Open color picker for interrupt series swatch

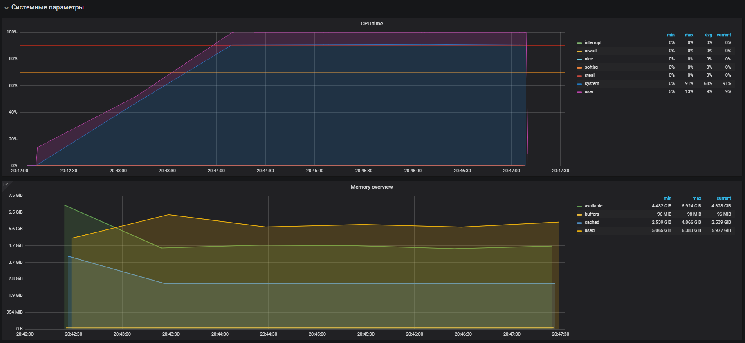579,43
